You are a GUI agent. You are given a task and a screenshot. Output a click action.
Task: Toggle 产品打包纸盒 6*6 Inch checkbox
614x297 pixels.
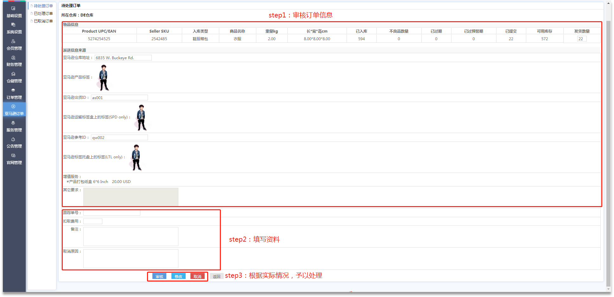tap(68, 182)
